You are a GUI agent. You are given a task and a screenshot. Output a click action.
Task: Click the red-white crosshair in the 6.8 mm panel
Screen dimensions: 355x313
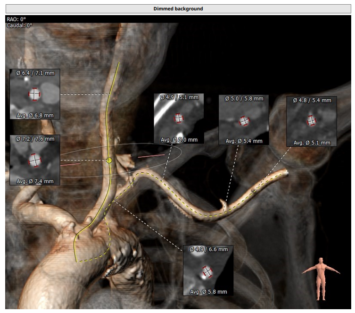34,94
